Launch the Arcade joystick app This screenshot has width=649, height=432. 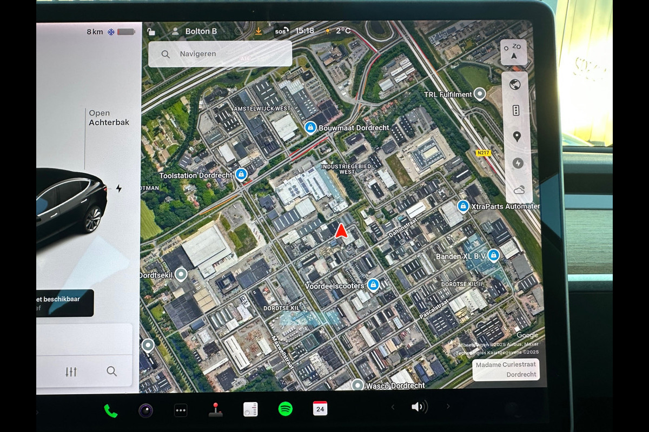[216, 410]
